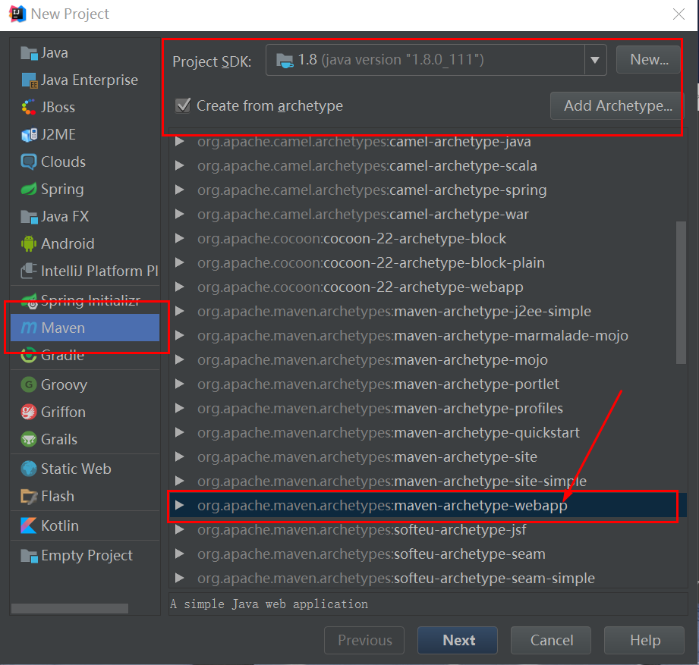Click the Previous button
Image resolution: width=699 pixels, height=665 pixels.
[364, 640]
